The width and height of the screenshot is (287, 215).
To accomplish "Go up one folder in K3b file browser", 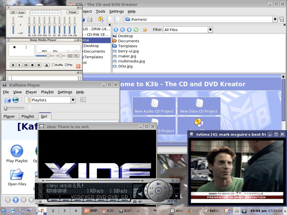I will [x=116, y=30].
